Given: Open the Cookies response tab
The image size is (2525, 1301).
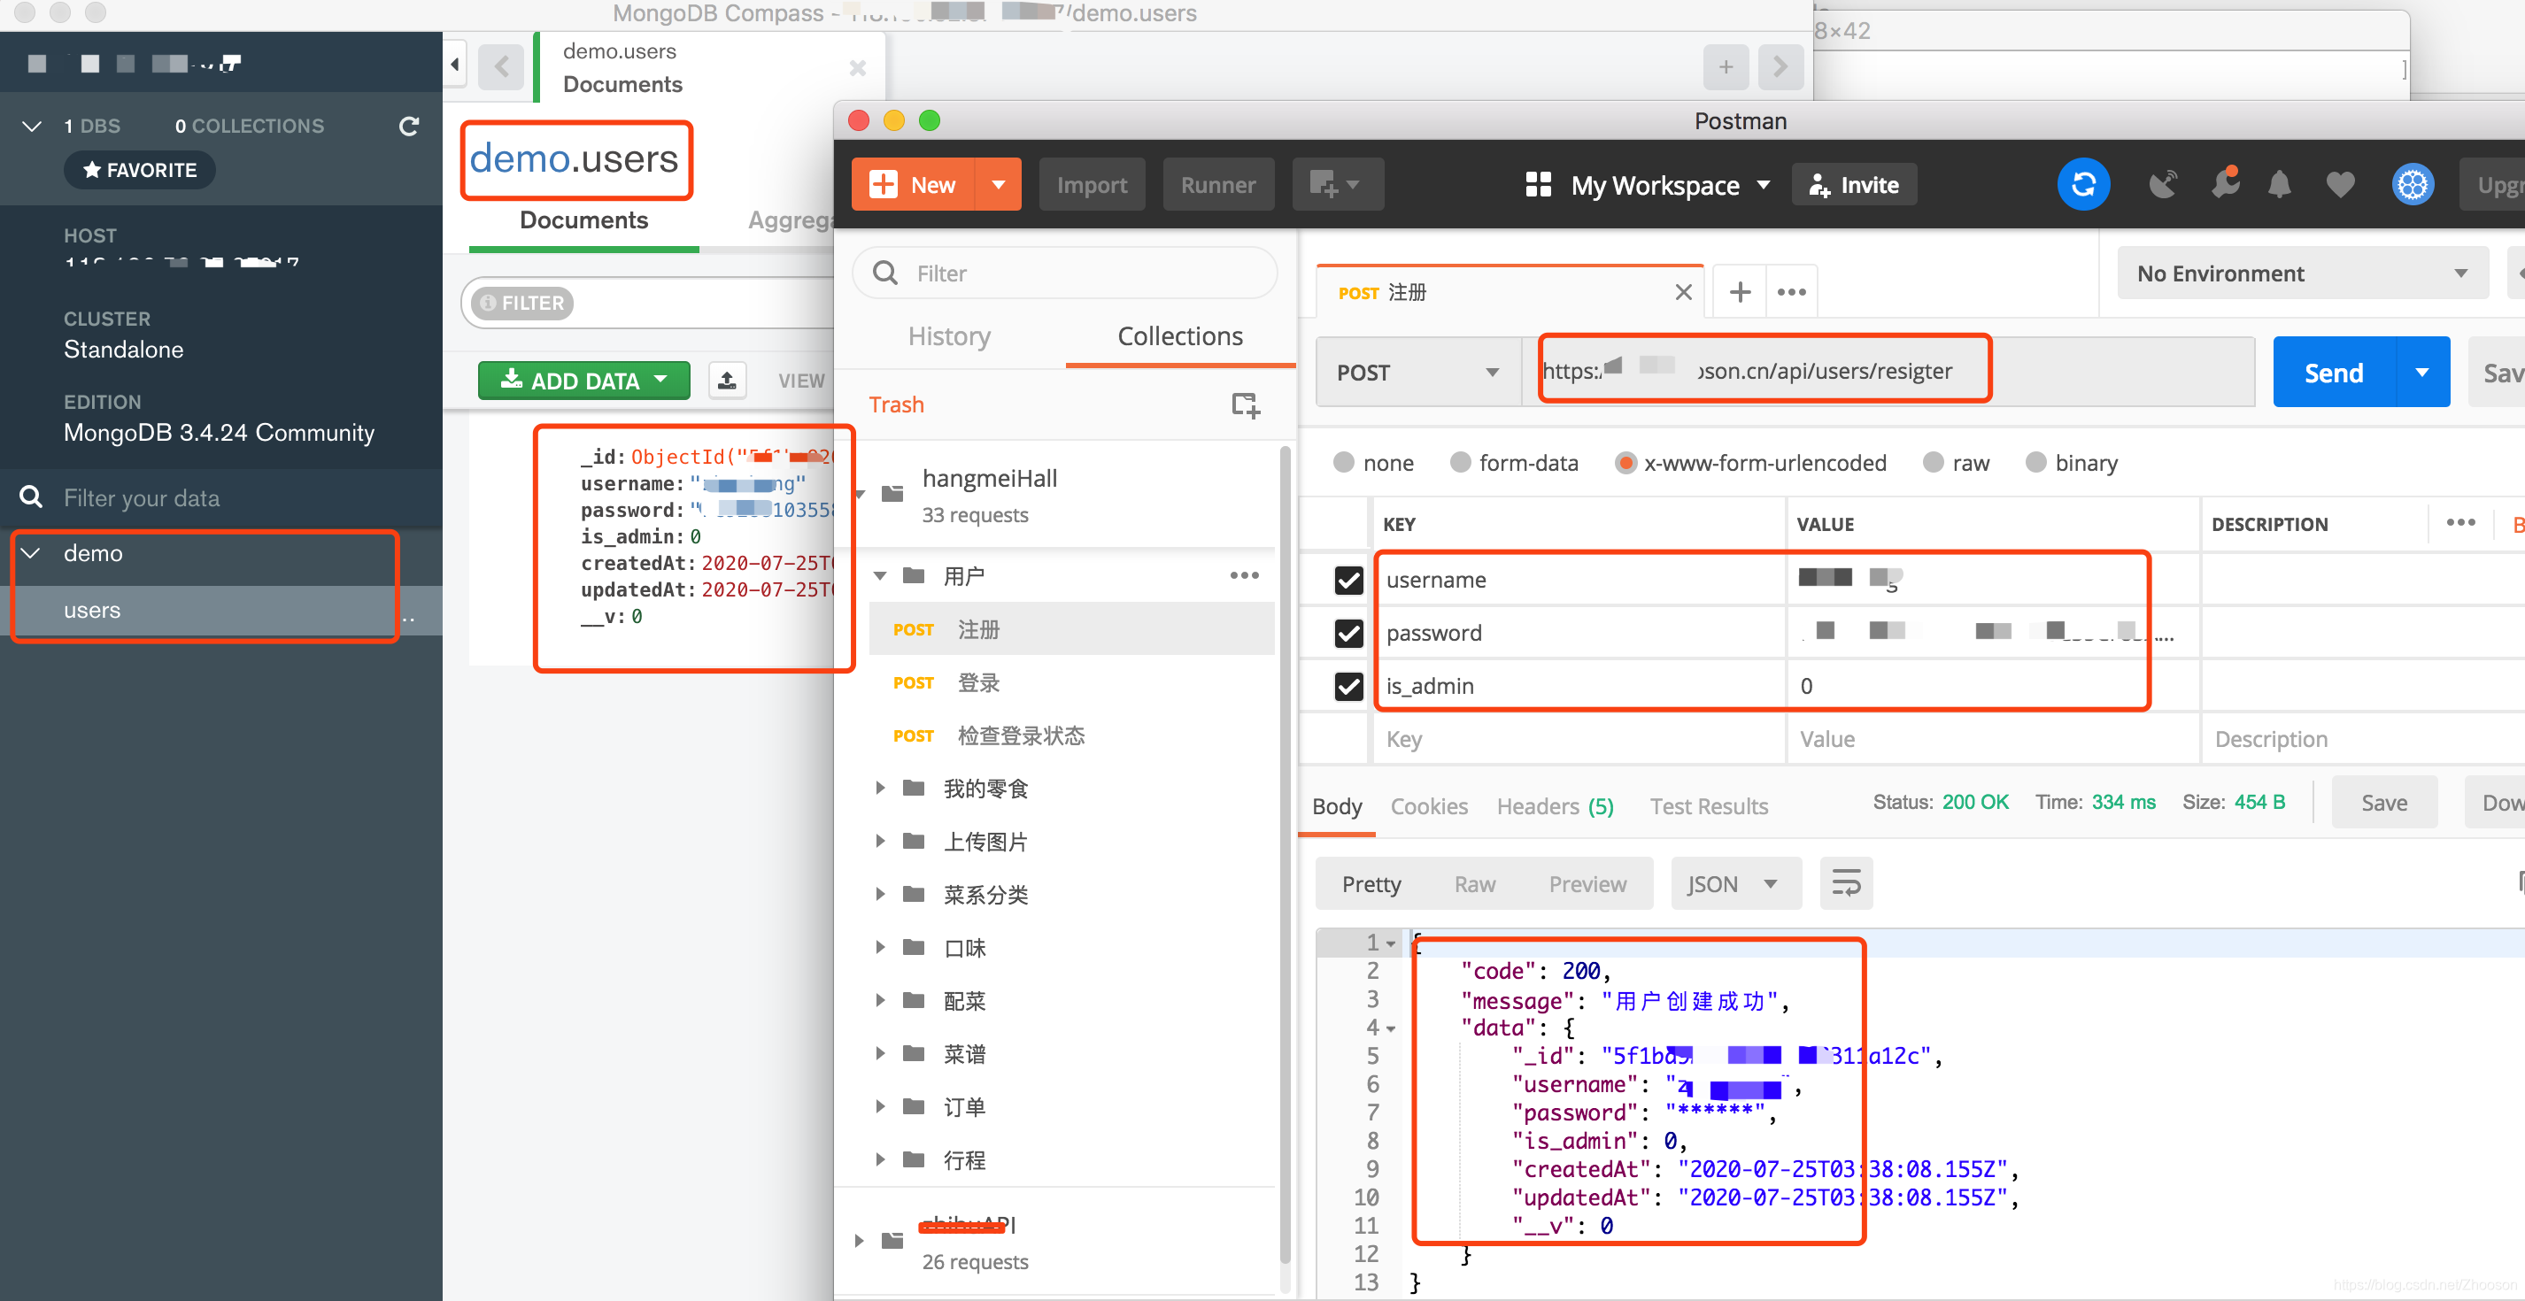Looking at the screenshot, I should point(1428,805).
